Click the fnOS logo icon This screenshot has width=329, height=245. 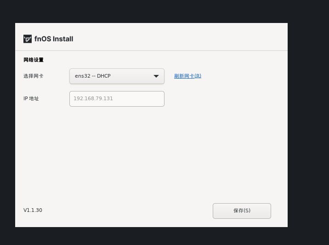tap(28, 39)
